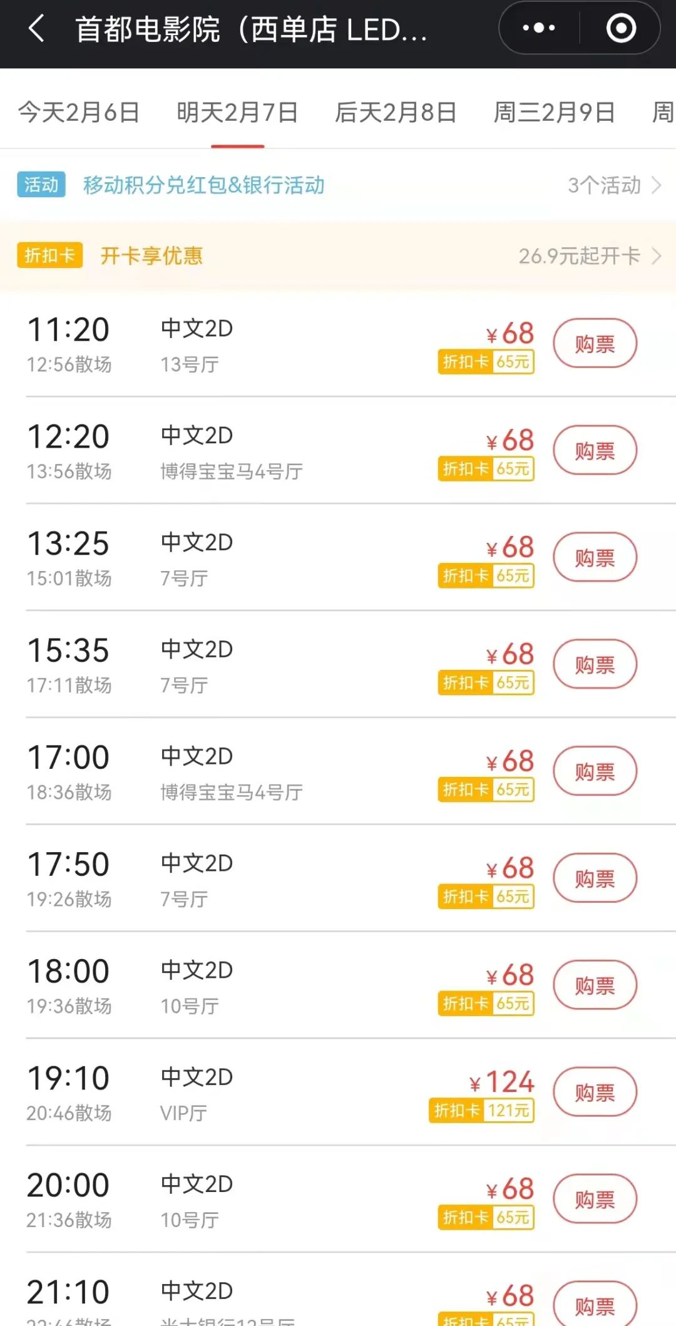Expand the 26.9元起开卡 chevron
This screenshot has height=1326, width=676.
coord(656,256)
